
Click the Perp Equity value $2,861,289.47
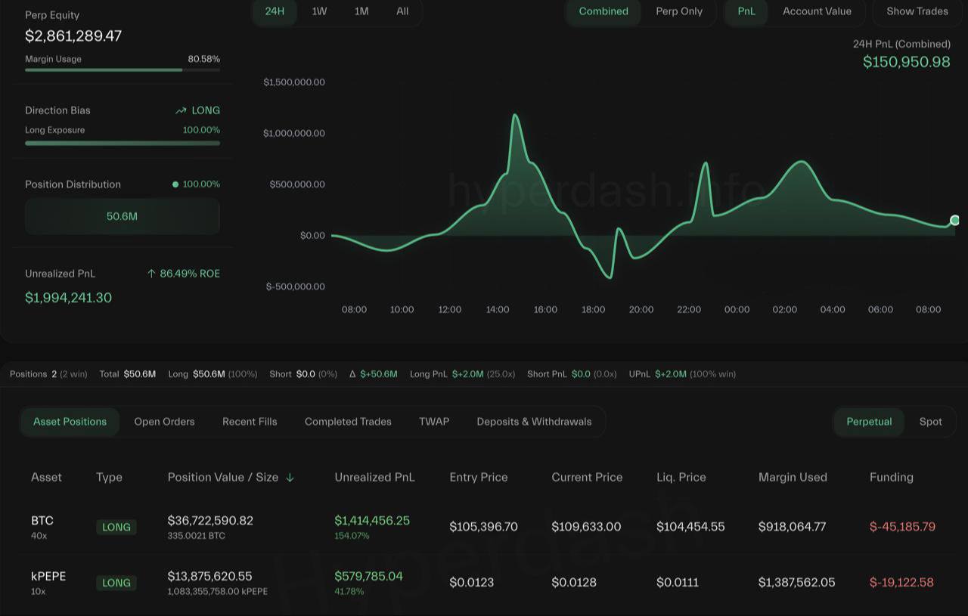point(73,36)
